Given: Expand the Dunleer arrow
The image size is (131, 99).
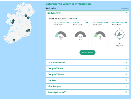Looking at the screenshot, I should (126, 80).
